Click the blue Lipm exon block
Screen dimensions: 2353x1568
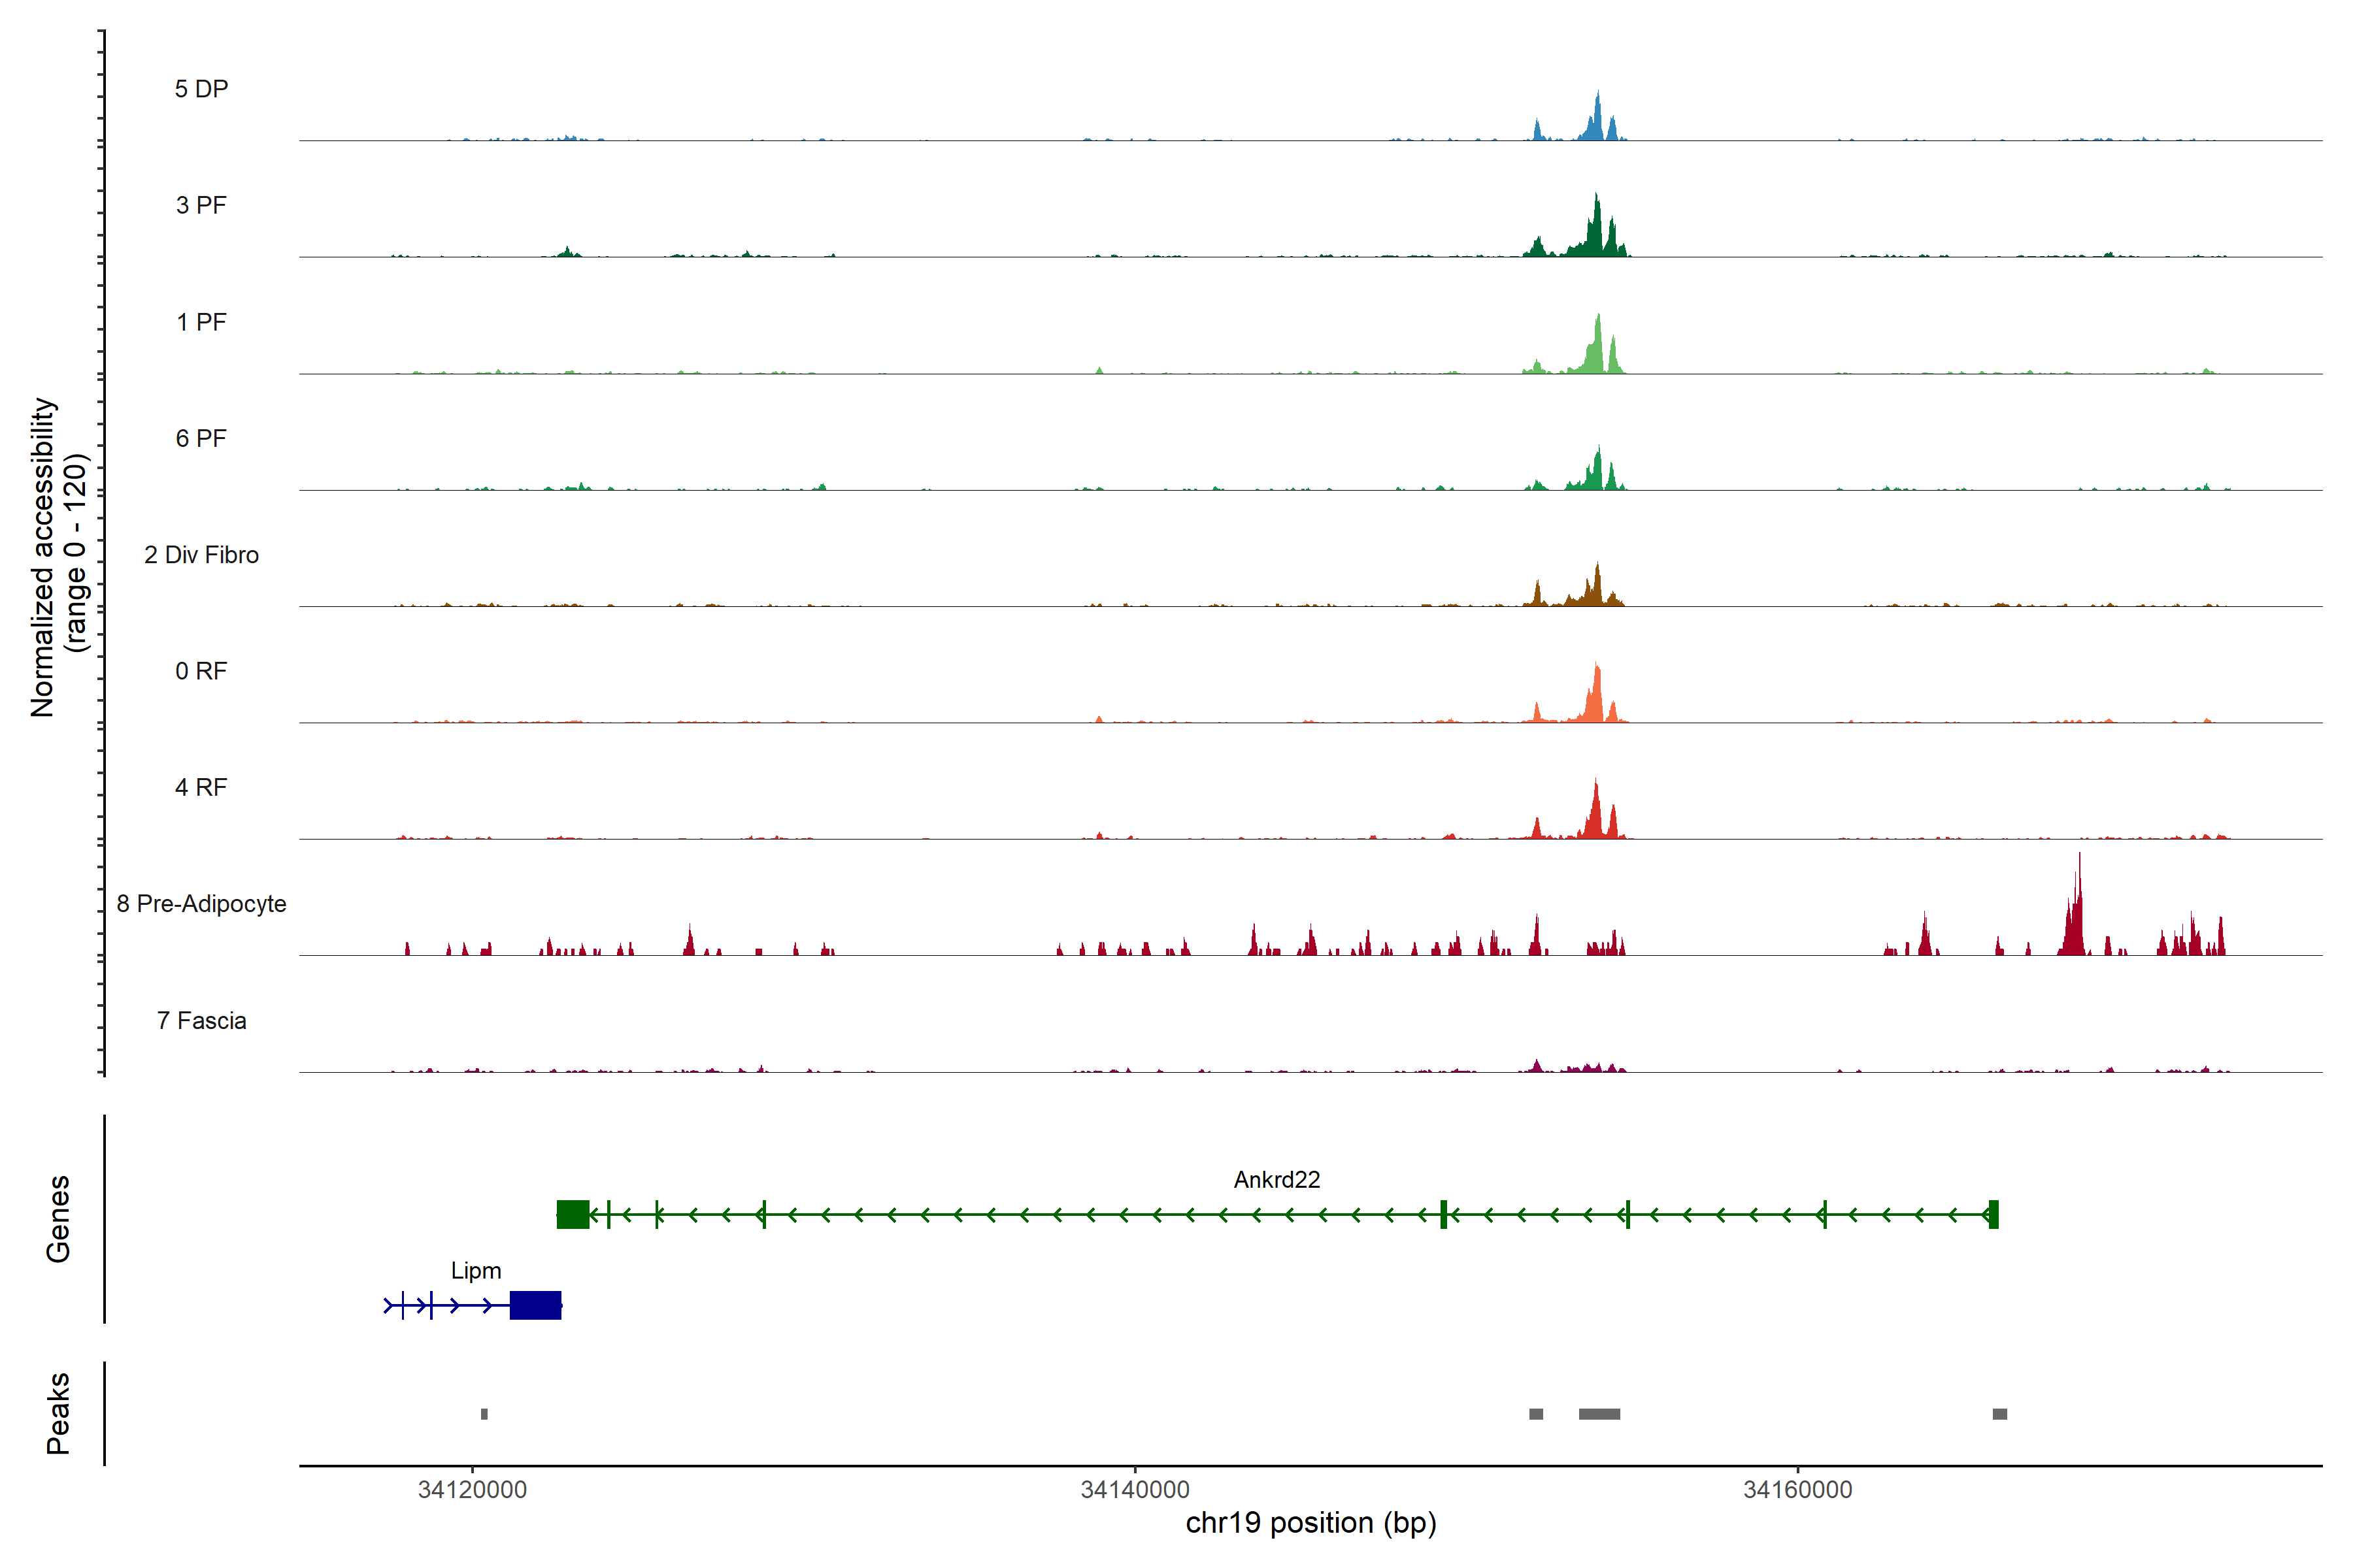535,1305
